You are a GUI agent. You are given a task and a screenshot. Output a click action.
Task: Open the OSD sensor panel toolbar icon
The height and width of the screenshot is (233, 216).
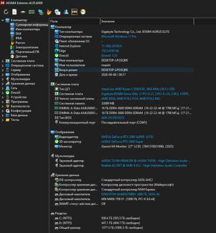click(x=75, y=12)
